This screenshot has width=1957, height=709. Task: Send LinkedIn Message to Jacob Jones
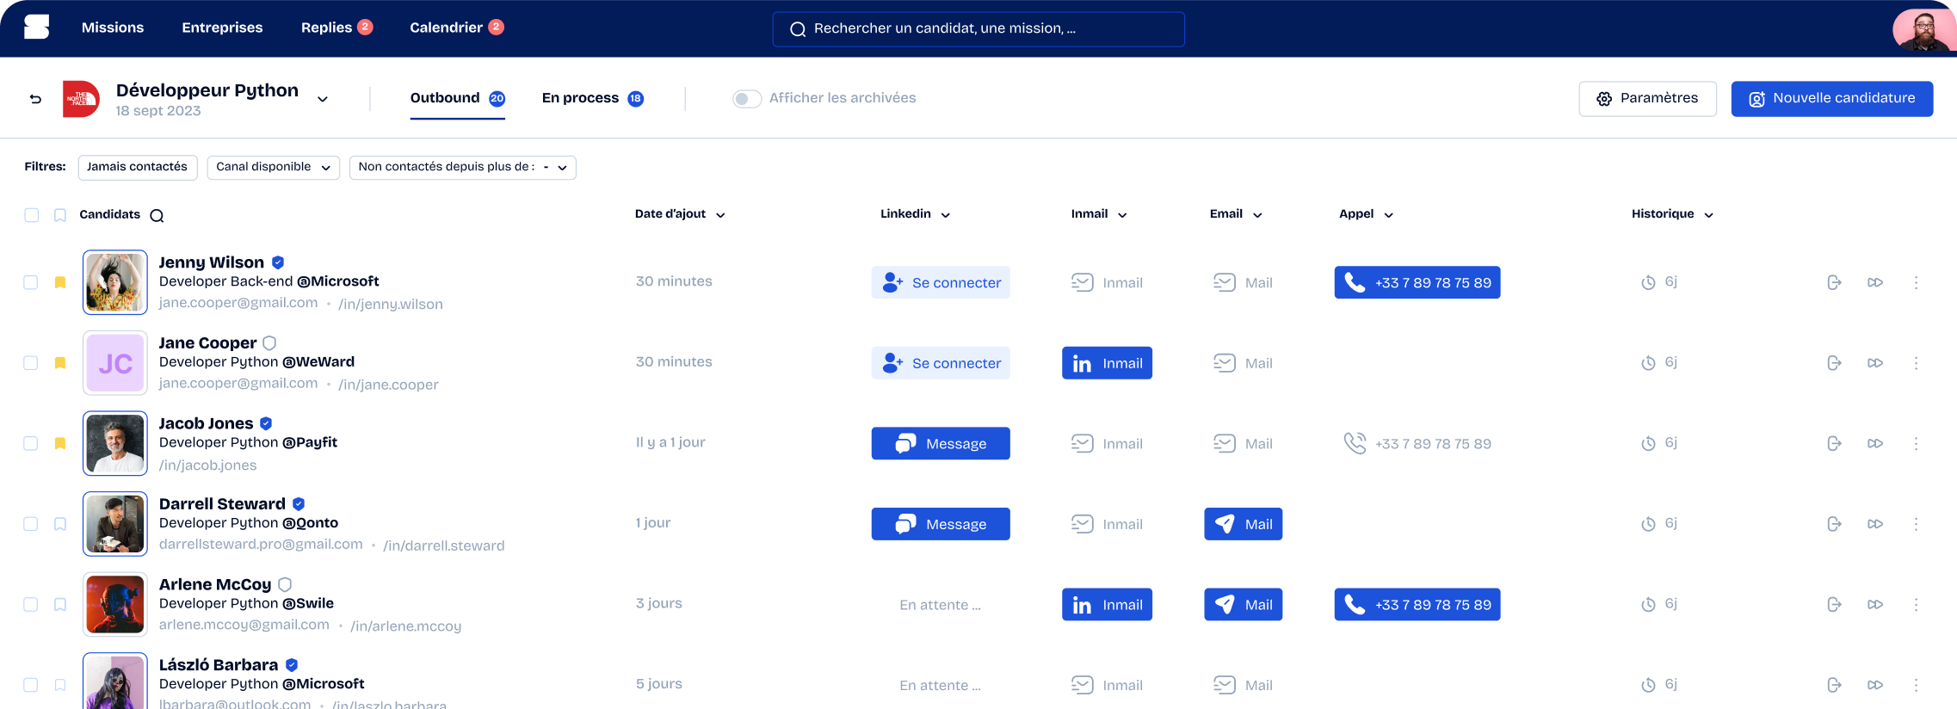[941, 443]
